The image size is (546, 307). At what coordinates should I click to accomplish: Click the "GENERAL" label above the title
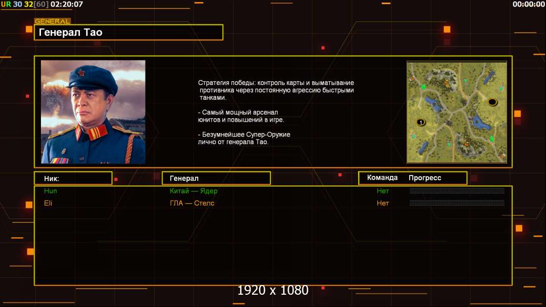tap(52, 21)
